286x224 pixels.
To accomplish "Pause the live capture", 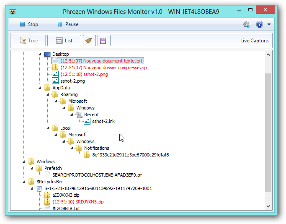I will pos(68,24).
